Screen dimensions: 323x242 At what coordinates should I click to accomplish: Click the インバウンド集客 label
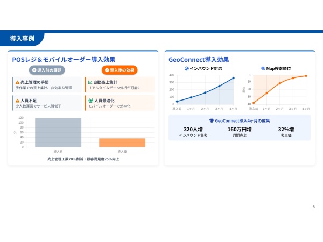193,135
